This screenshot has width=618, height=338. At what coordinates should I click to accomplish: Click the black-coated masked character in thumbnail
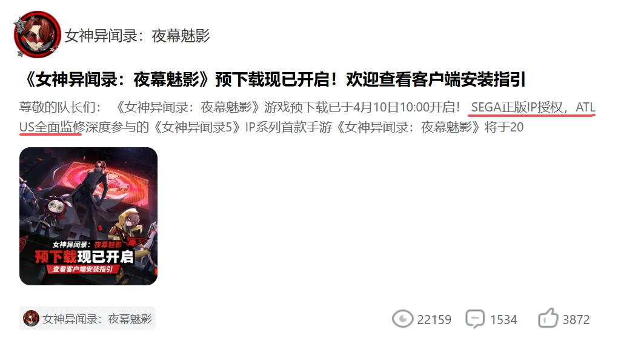[95, 197]
